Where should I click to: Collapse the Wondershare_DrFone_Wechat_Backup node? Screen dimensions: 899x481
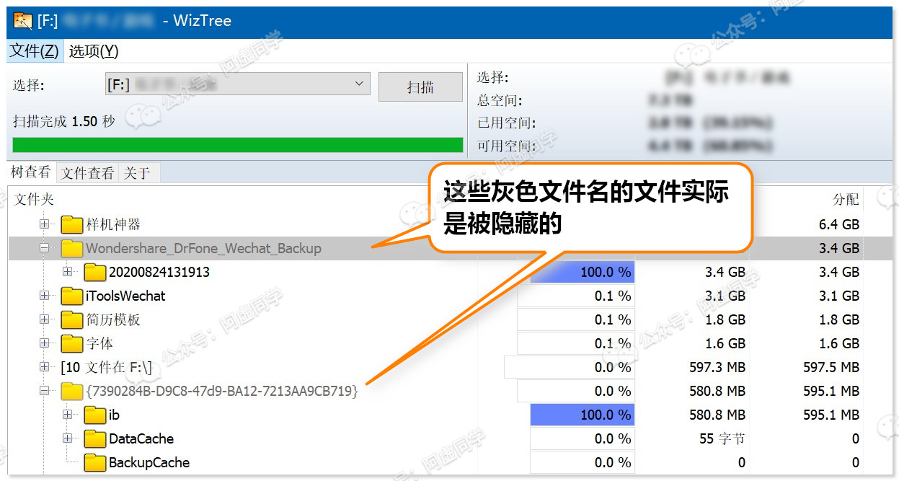[x=45, y=248]
